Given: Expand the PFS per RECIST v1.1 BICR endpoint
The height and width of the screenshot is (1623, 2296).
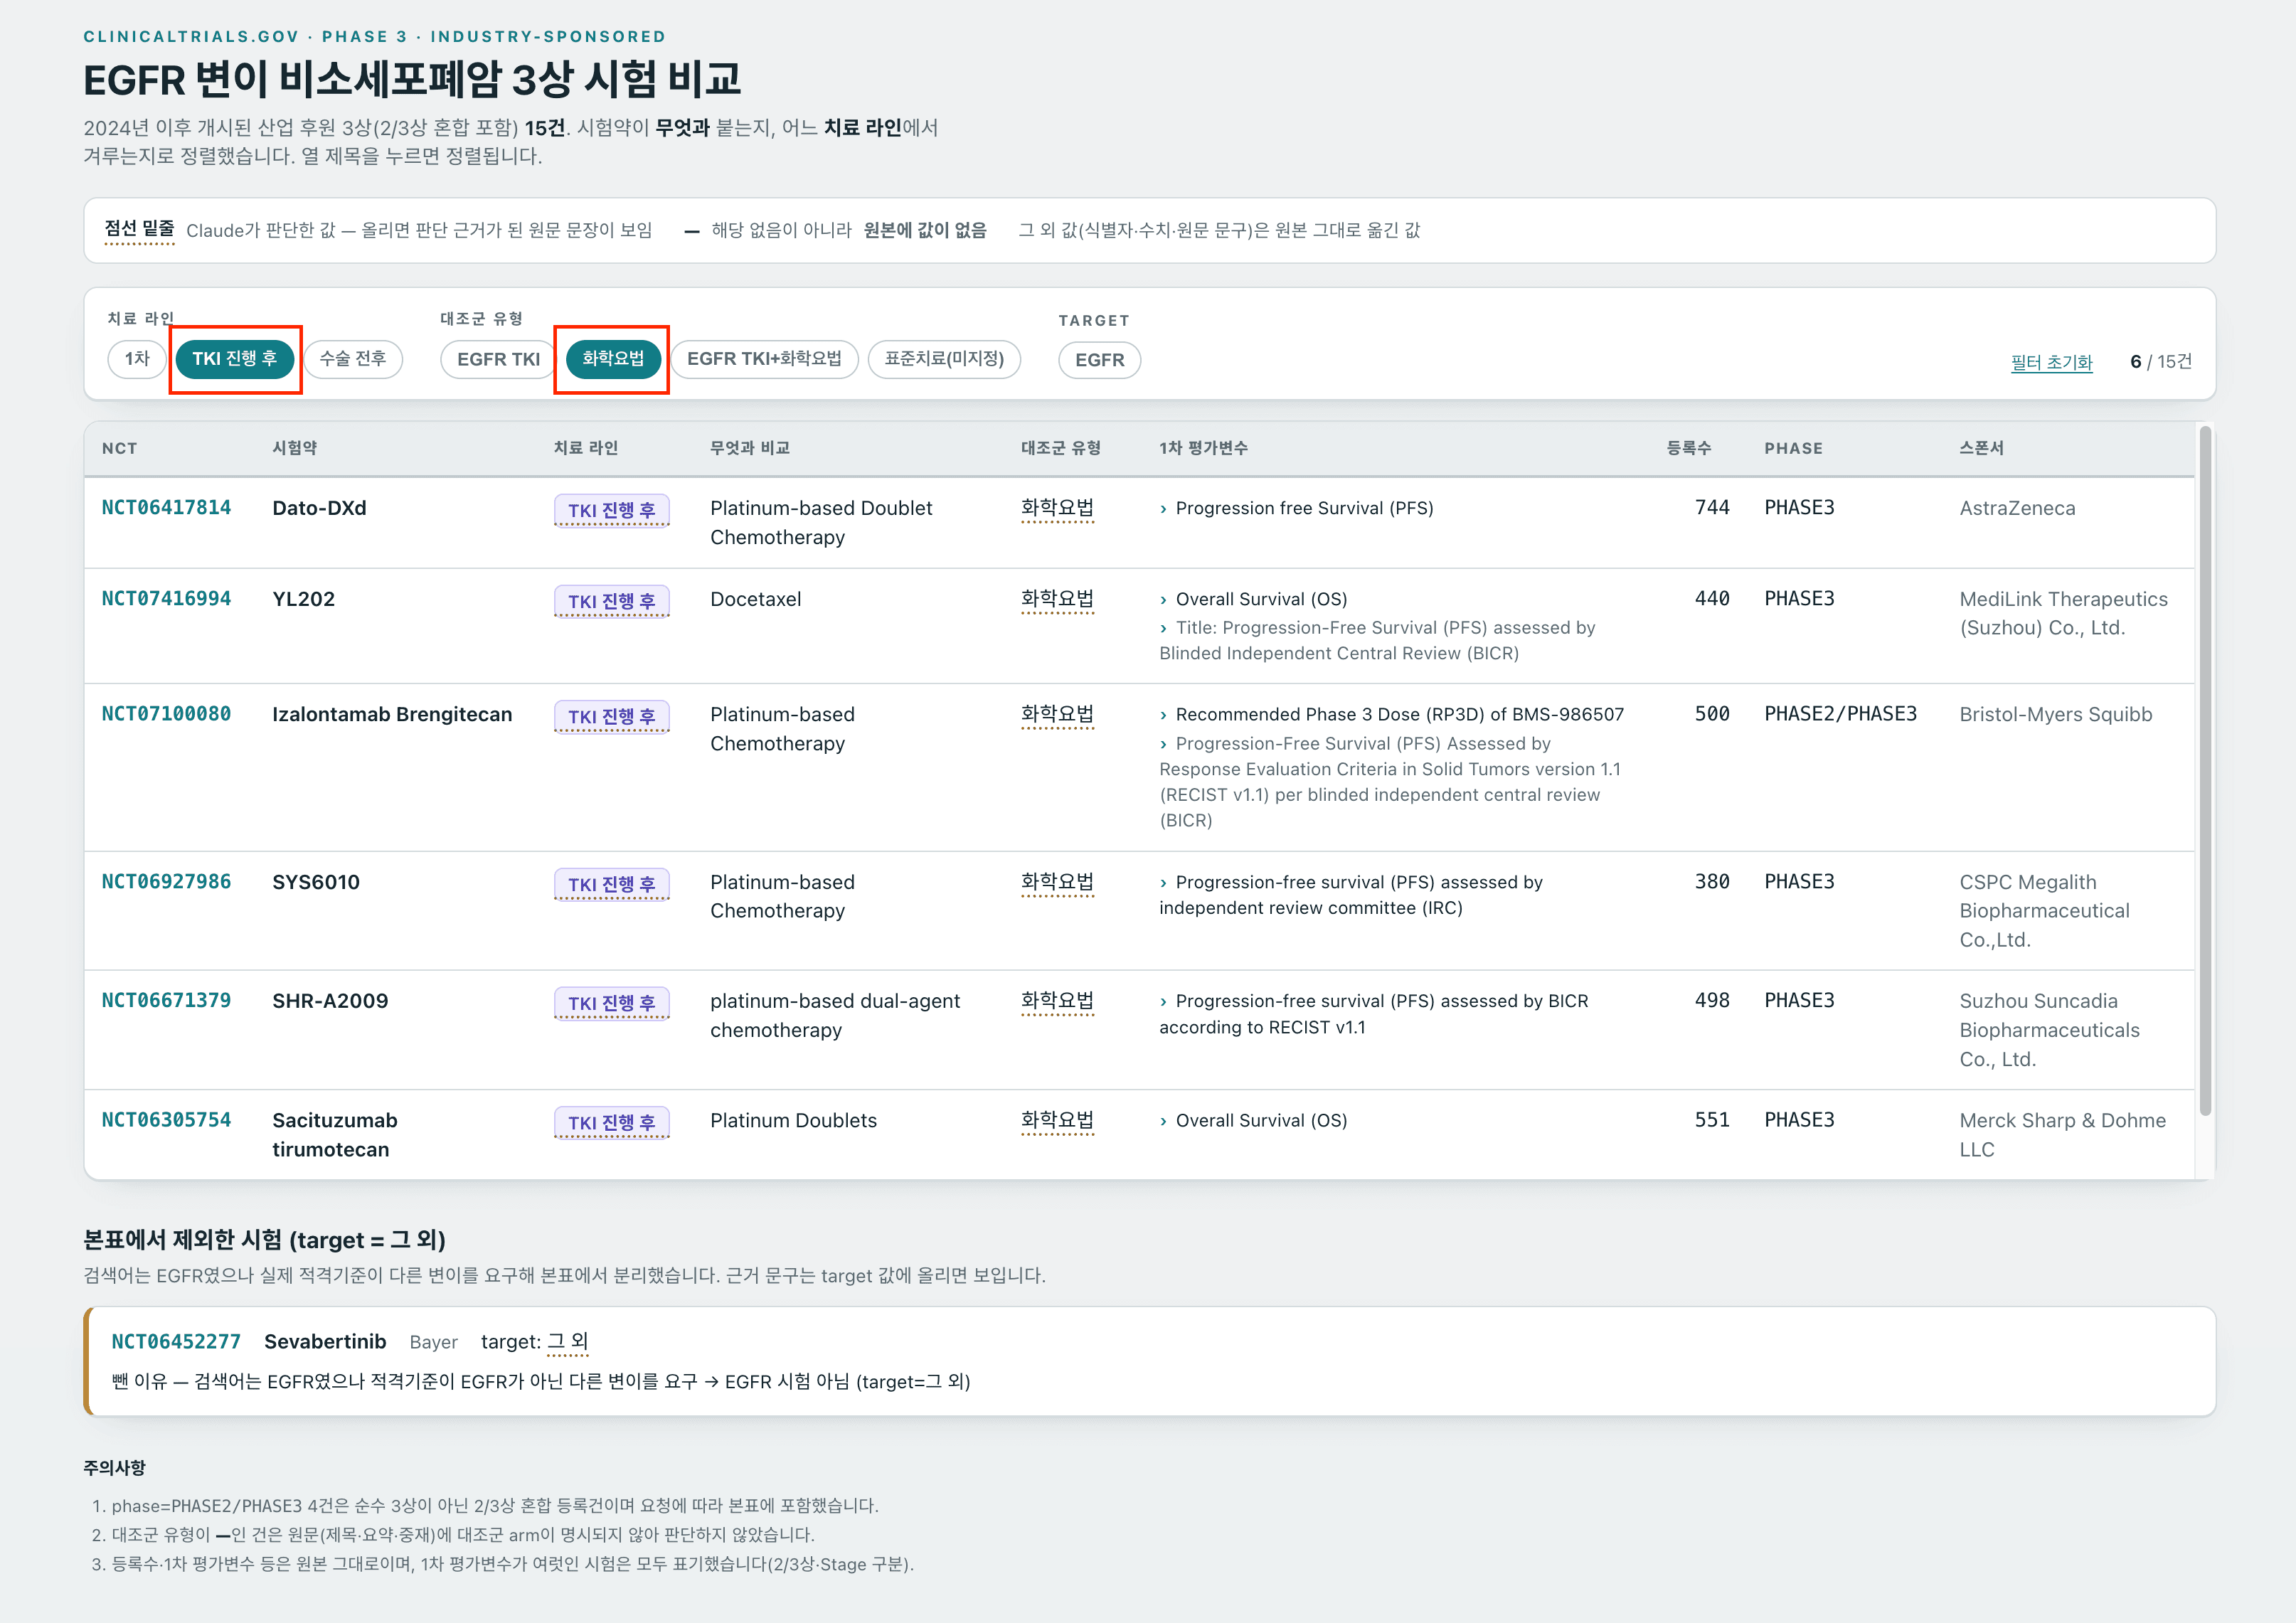Looking at the screenshot, I should (x=1163, y=744).
